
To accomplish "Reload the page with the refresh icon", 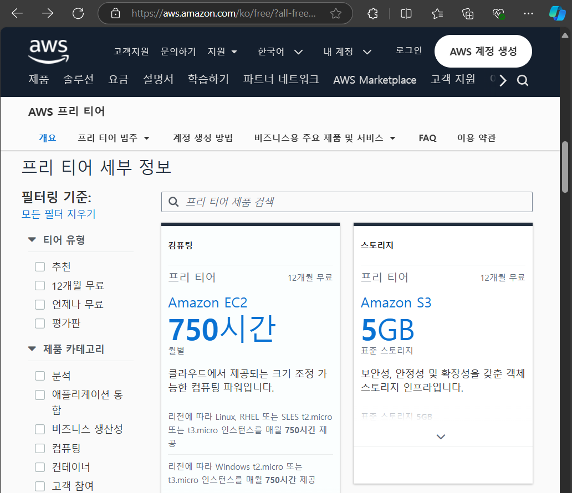I will pos(78,13).
